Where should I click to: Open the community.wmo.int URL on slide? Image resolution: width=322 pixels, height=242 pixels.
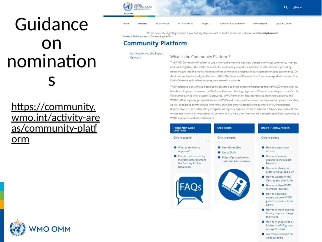click(x=56, y=123)
